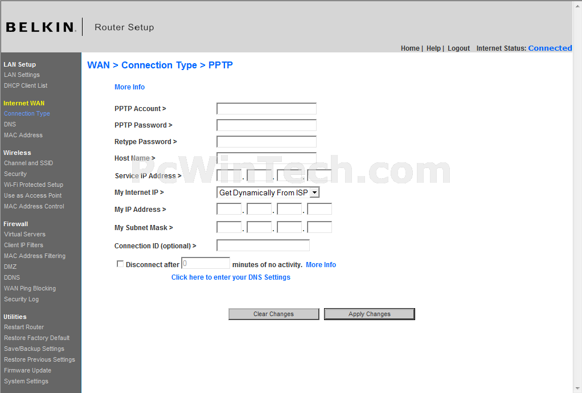Screen dimensions: 582x393
Task: Open Virtual Servers firewall page
Action: click(25, 235)
